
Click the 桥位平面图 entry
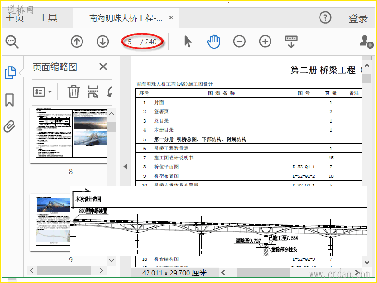(166, 167)
